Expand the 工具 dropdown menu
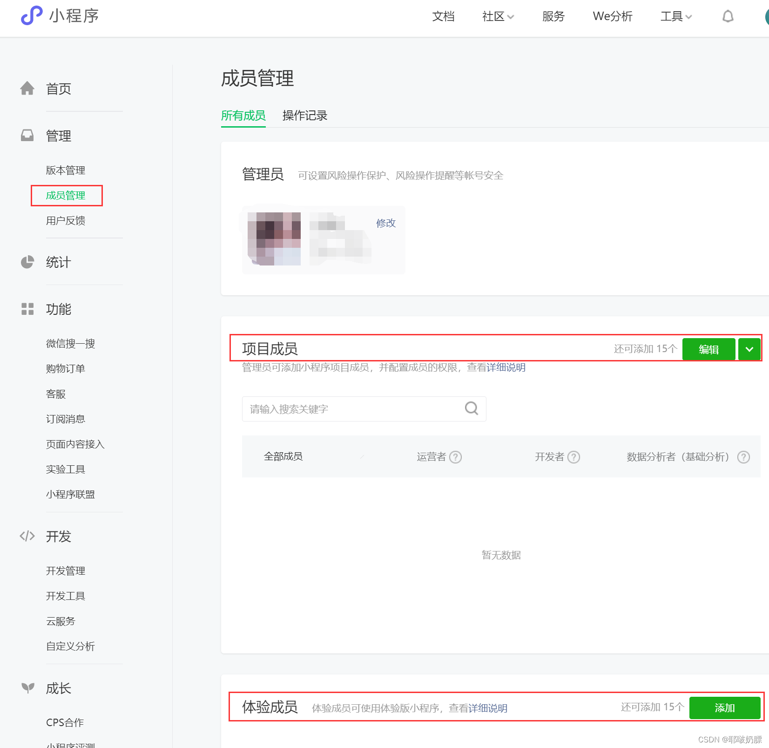 (x=676, y=16)
